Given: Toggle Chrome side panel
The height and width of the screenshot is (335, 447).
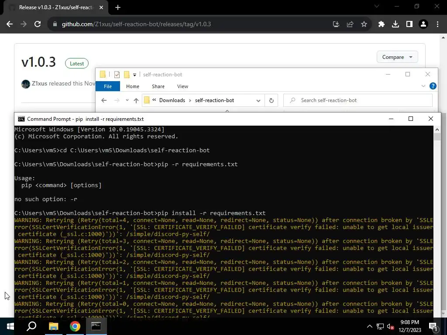Looking at the screenshot, I should (x=409, y=24).
